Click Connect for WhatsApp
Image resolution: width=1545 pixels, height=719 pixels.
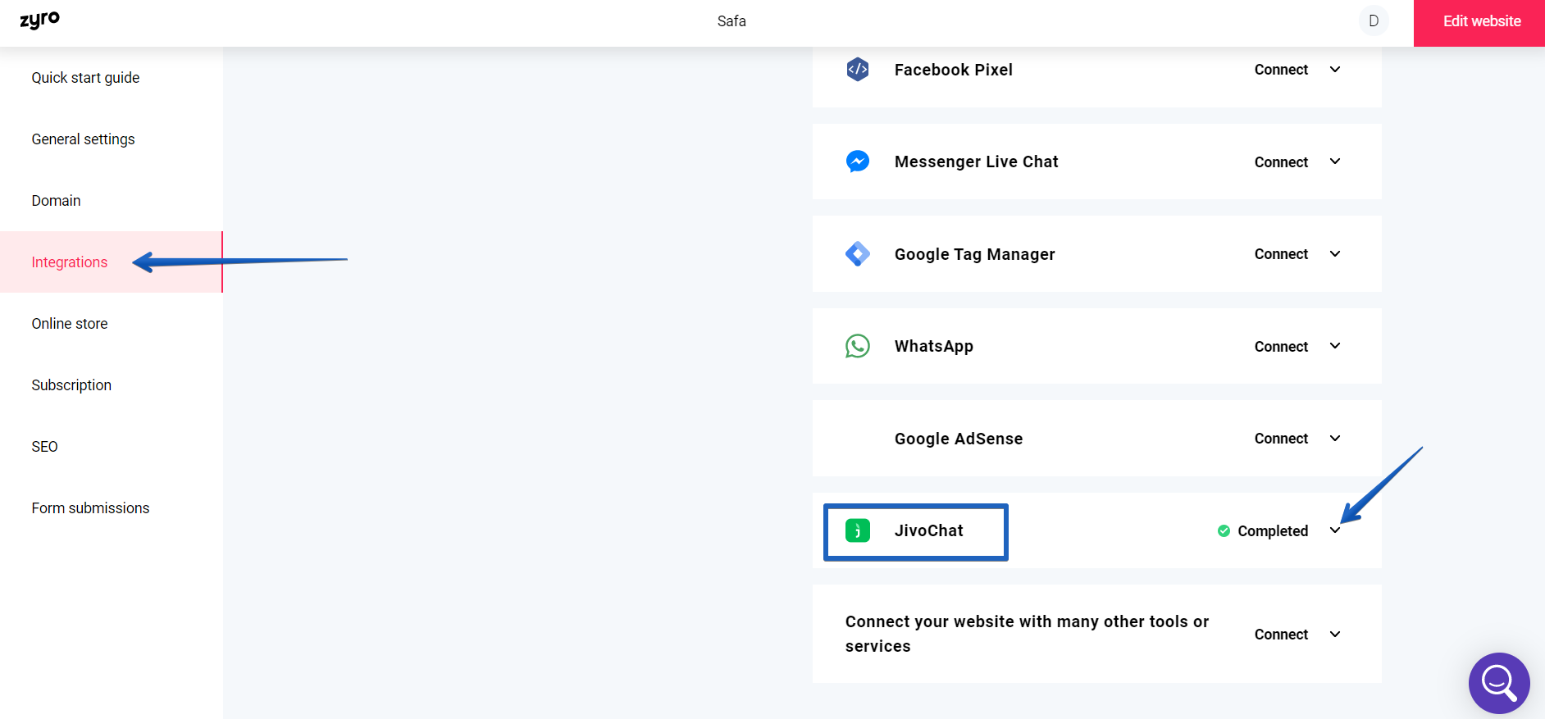coord(1281,347)
